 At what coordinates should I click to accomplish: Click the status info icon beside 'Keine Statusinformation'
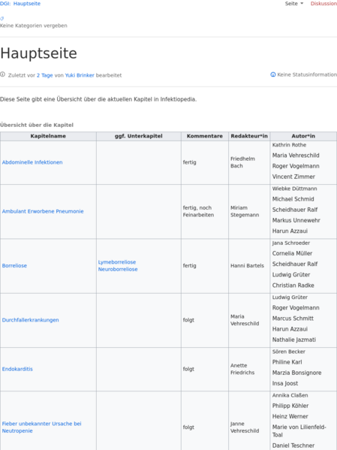coord(273,74)
